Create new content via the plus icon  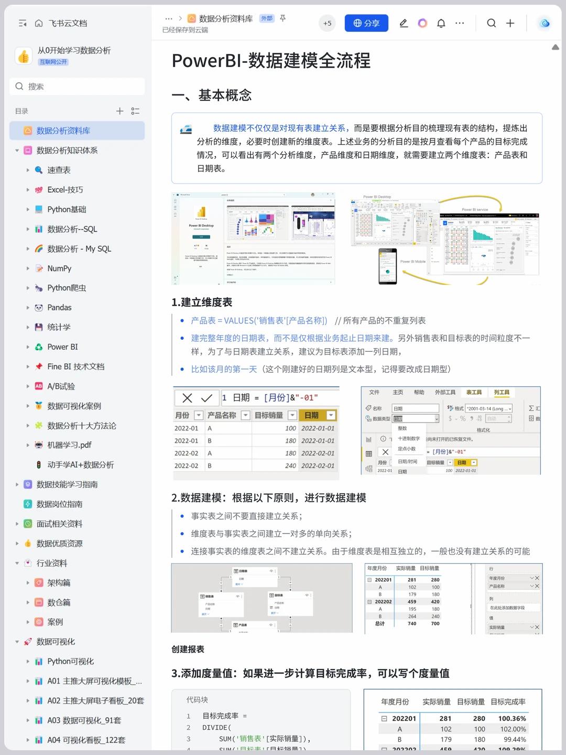click(x=509, y=23)
